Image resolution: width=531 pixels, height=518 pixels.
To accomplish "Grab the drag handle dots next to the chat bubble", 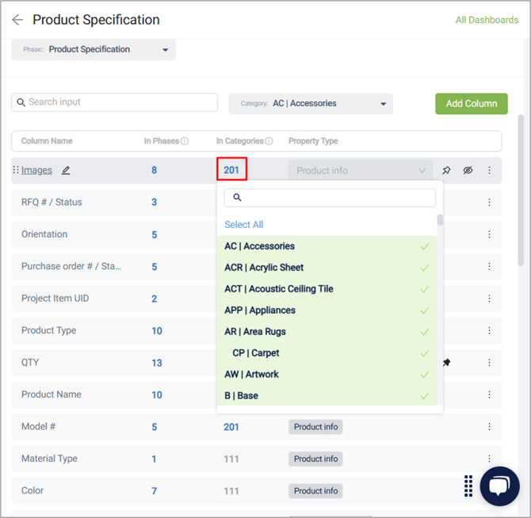I will pos(468,486).
